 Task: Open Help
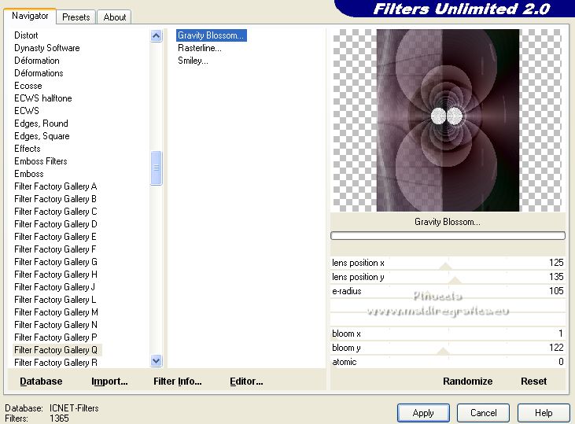(544, 413)
